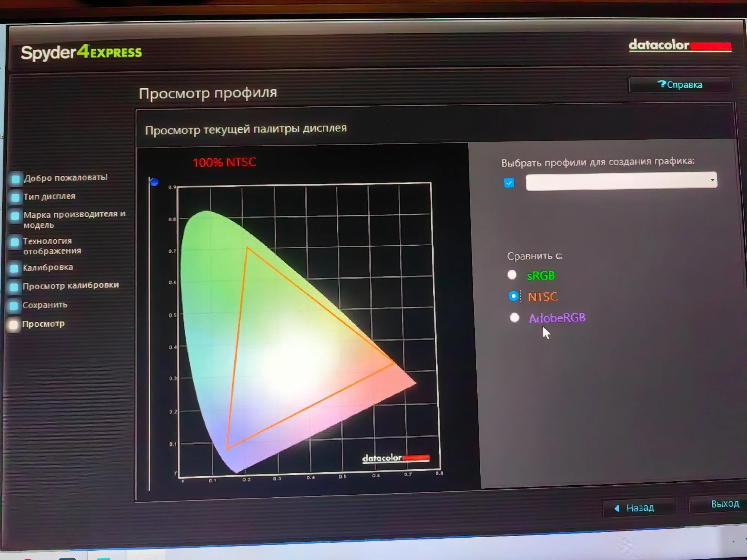Click the Технология отображения step indicator

pos(15,242)
